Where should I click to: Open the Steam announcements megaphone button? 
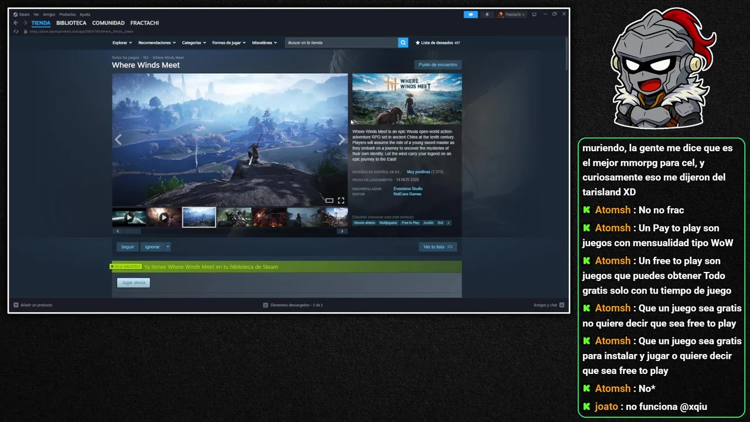[x=471, y=15]
